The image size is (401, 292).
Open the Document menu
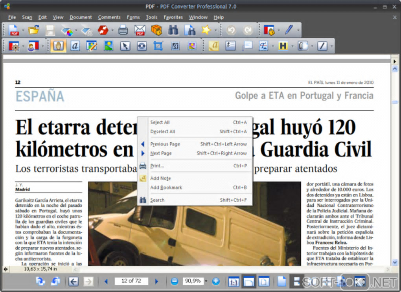81,17
